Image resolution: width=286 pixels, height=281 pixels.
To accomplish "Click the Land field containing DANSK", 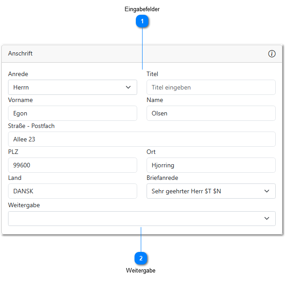I will pos(72,191).
